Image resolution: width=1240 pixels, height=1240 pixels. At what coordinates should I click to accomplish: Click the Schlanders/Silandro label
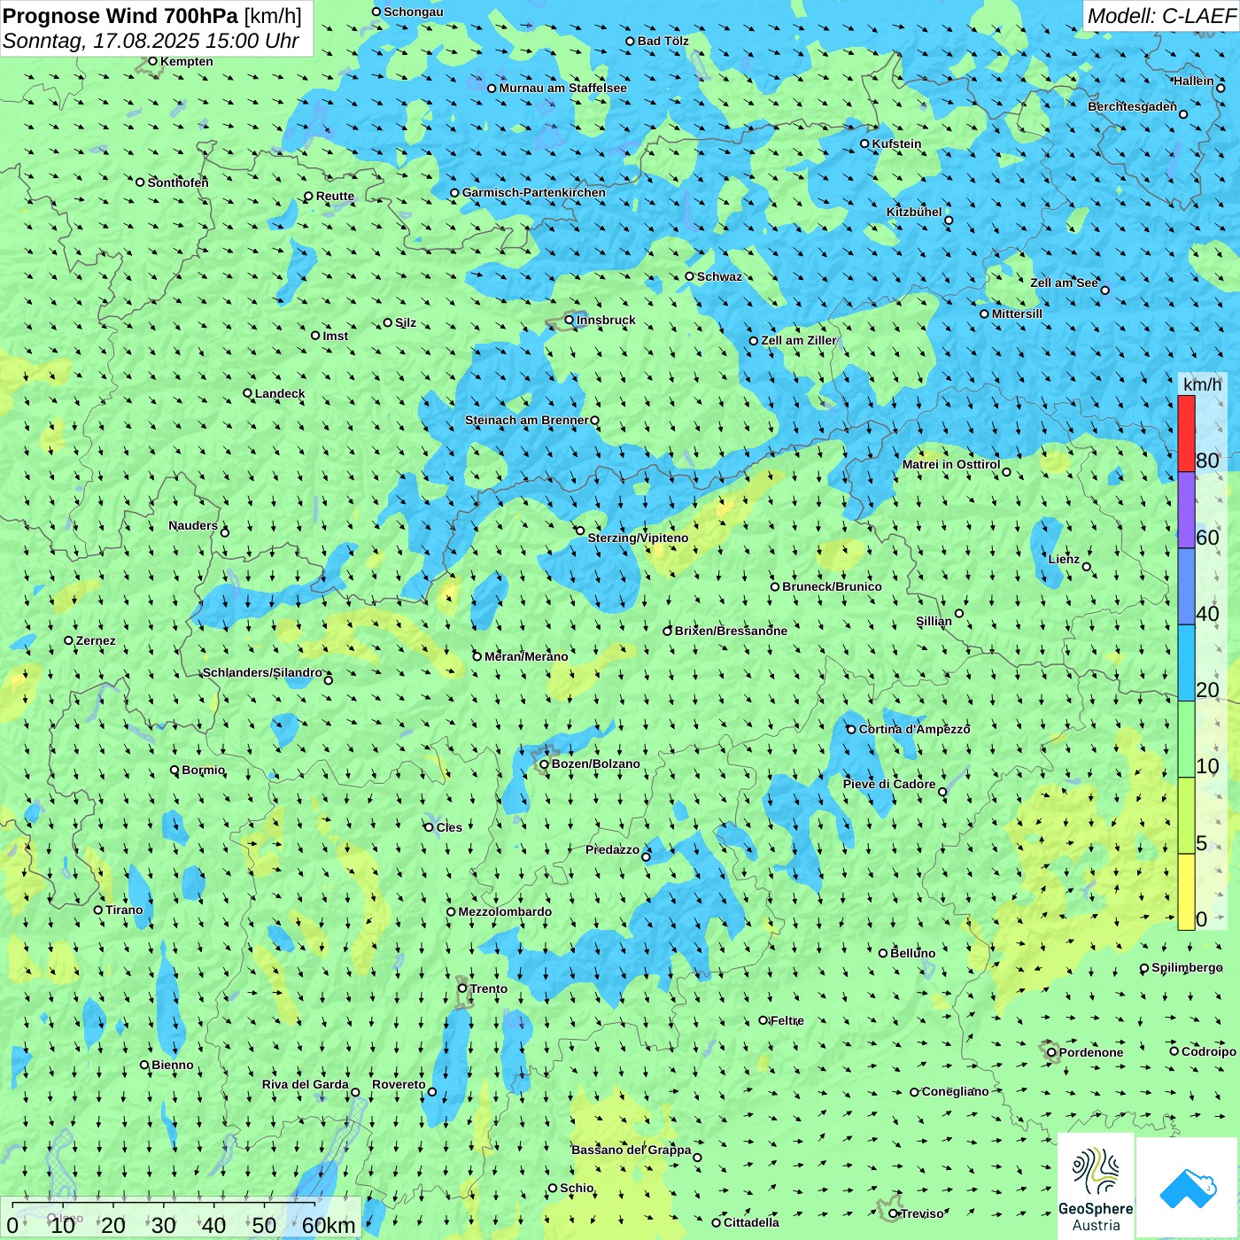[x=262, y=672]
